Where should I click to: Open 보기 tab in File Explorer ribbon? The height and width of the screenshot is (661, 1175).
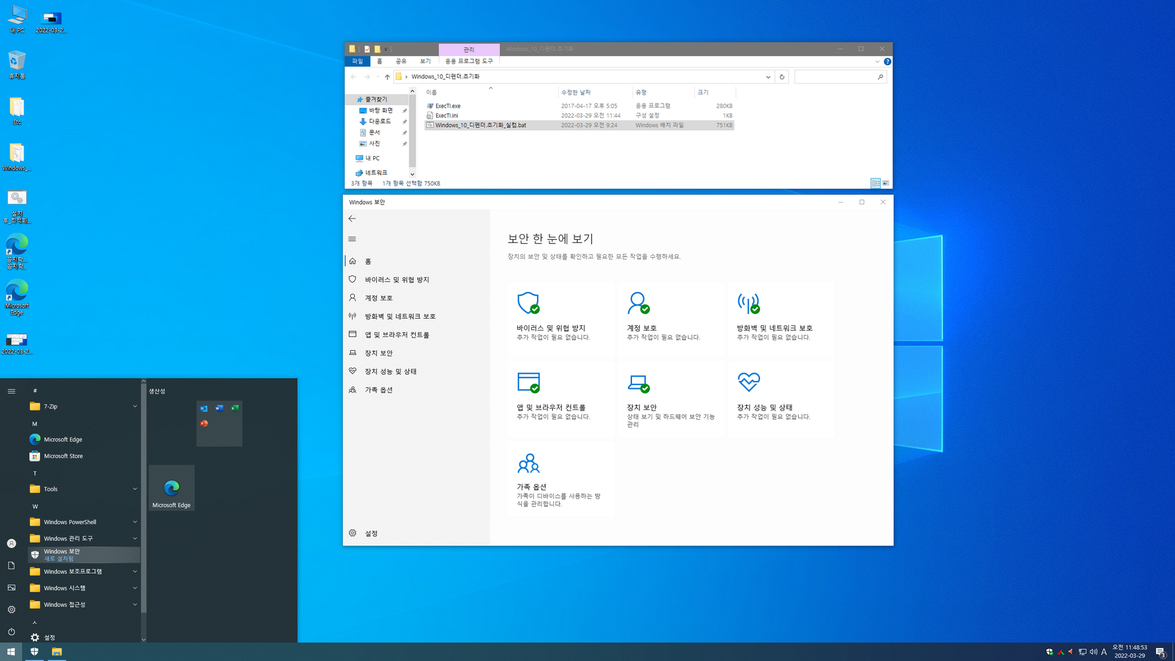click(425, 61)
